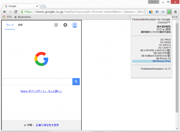Screen dimensions: 180x132
Task: Click the scrollbar up arrow
Action: pos(177,22)
